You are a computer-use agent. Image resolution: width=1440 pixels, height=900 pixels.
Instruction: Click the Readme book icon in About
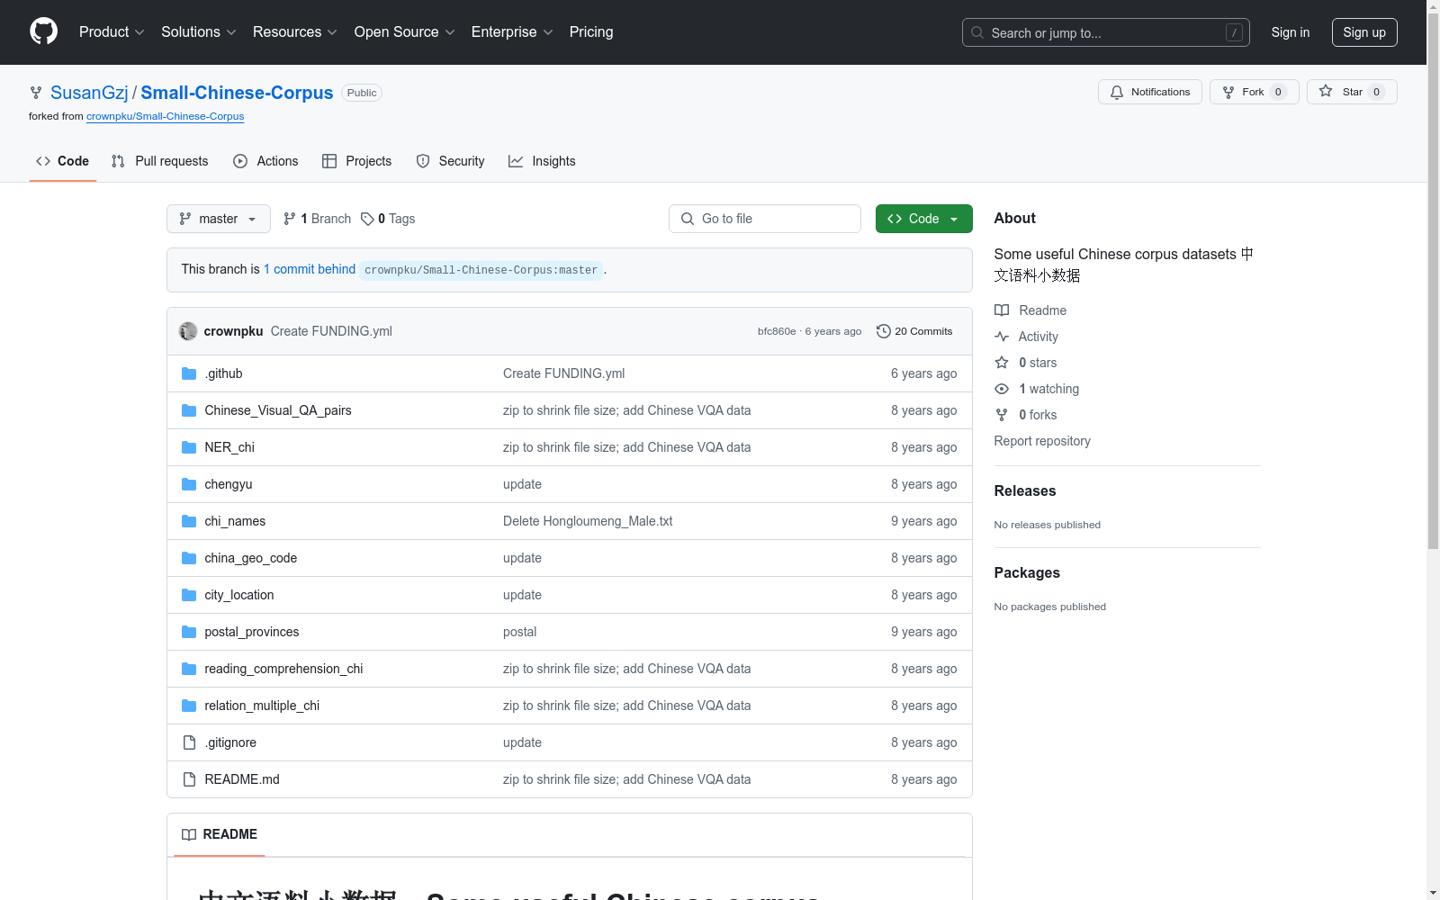[1002, 310]
